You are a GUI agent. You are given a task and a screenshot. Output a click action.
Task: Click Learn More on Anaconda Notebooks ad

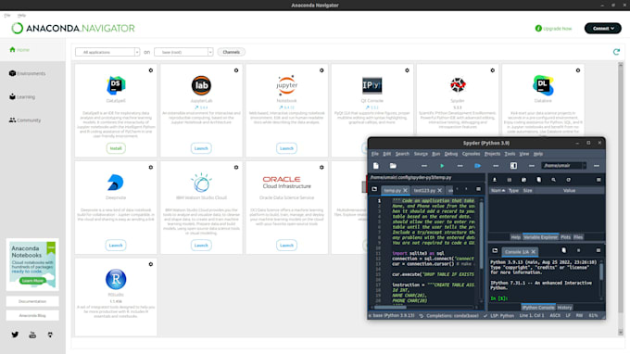point(32,281)
